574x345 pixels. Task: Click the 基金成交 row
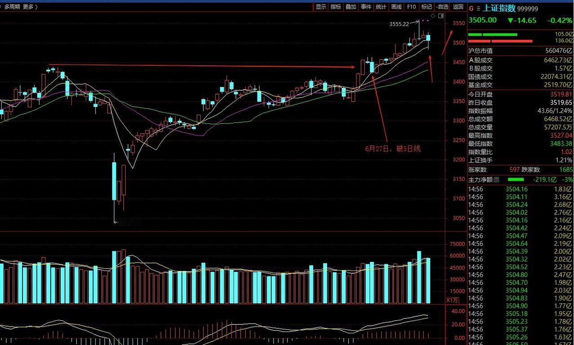(x=520, y=85)
